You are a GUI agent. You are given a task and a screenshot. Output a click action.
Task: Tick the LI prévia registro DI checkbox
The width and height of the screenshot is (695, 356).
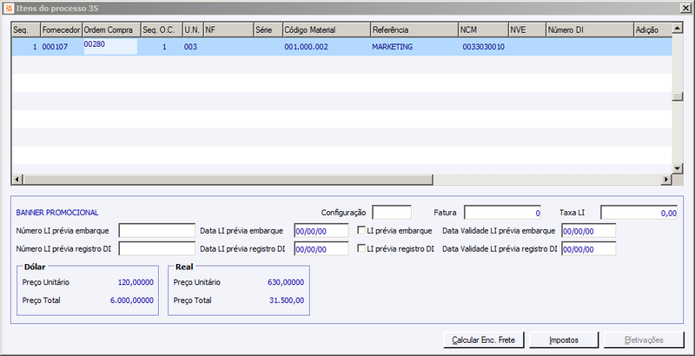click(361, 248)
